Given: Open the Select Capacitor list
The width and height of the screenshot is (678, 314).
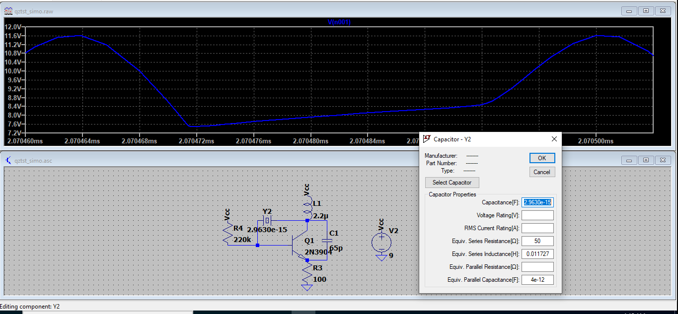Looking at the screenshot, I should coord(452,183).
